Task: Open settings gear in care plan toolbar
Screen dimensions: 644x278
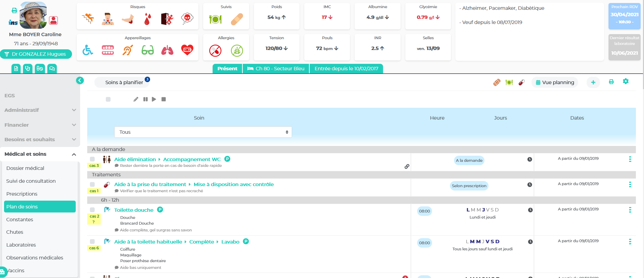Action: tap(625, 81)
